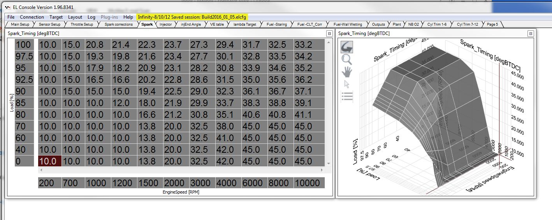
Task: Open the Connection menu
Action: click(32, 17)
